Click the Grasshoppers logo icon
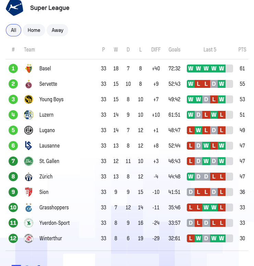 coord(29,207)
